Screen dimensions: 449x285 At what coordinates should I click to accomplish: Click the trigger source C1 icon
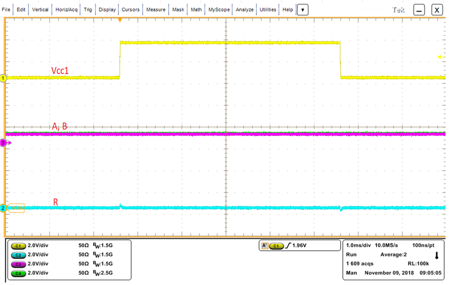tap(276, 245)
